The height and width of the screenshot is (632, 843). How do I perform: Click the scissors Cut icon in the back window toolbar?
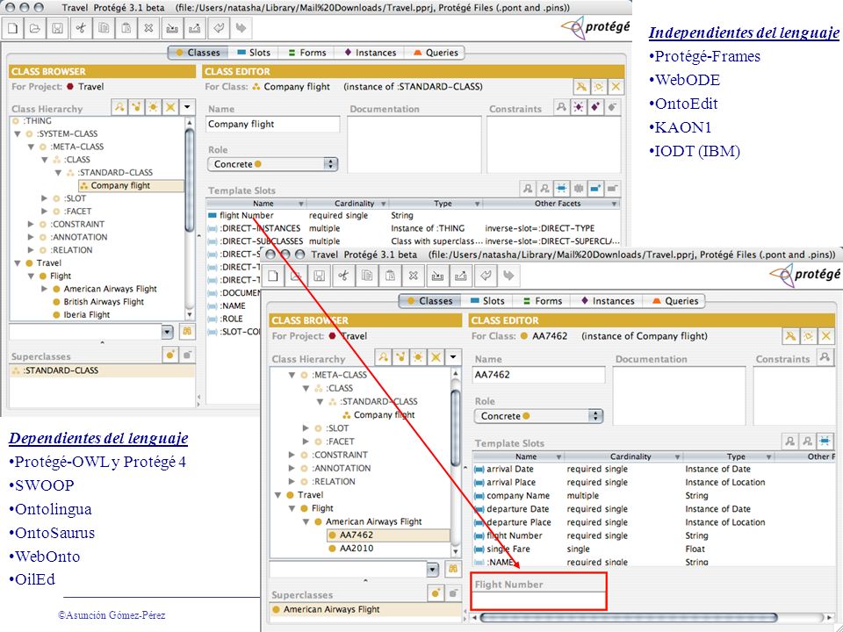81,28
